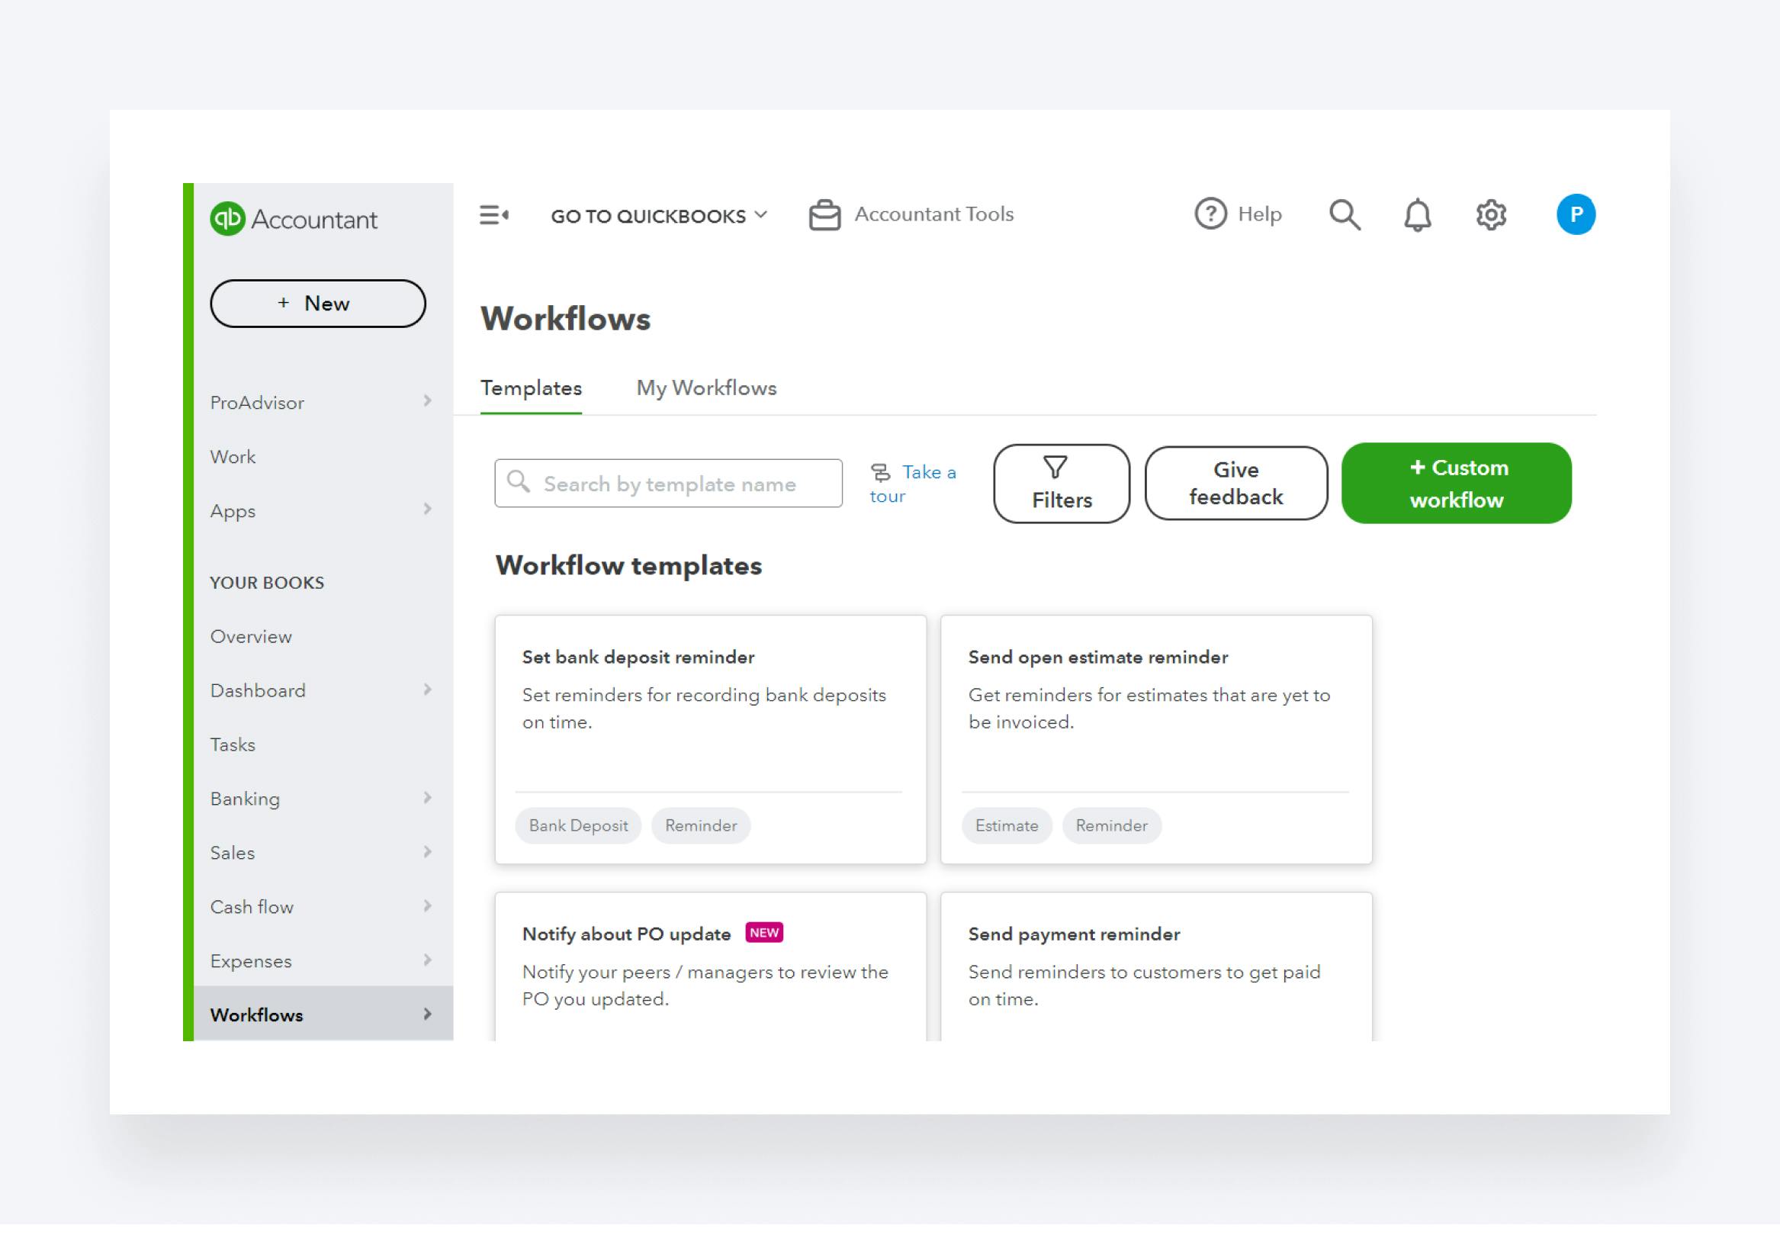The height and width of the screenshot is (1238, 1780).
Task: Open Accountant Tools briefcase icon
Action: (x=824, y=215)
